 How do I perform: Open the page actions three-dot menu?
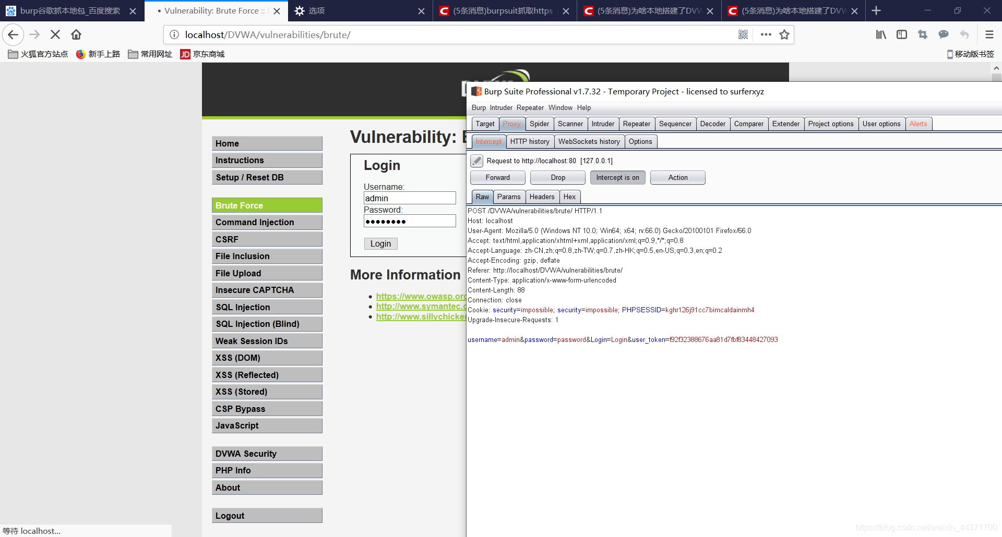[x=766, y=34]
